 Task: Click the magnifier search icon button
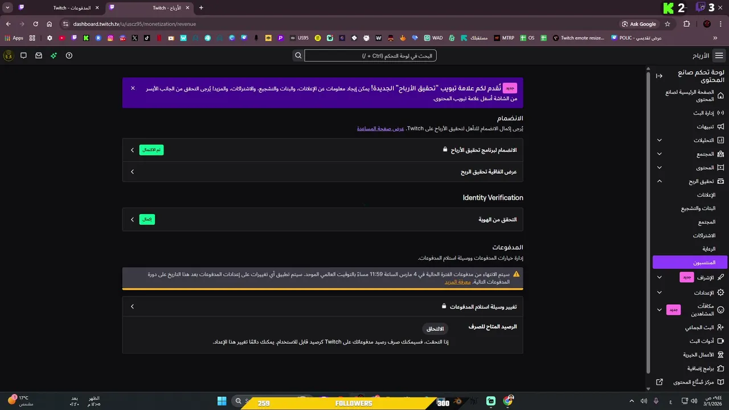tap(298, 56)
